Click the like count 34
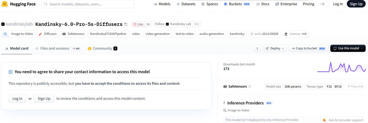Viewport: 368px width, 123px height. [x=148, y=24]
